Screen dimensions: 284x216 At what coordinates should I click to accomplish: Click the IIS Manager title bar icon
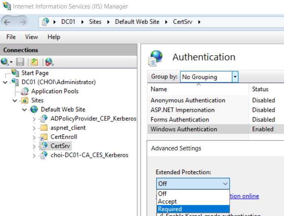(7, 6)
